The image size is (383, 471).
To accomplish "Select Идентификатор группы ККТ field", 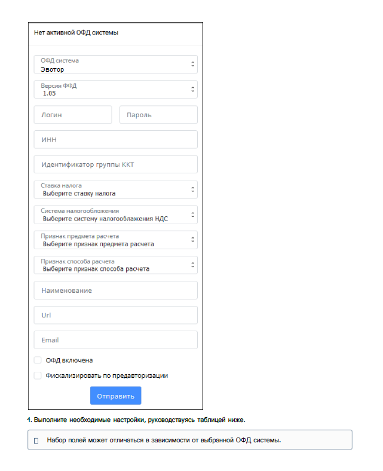I will click(x=115, y=164).
